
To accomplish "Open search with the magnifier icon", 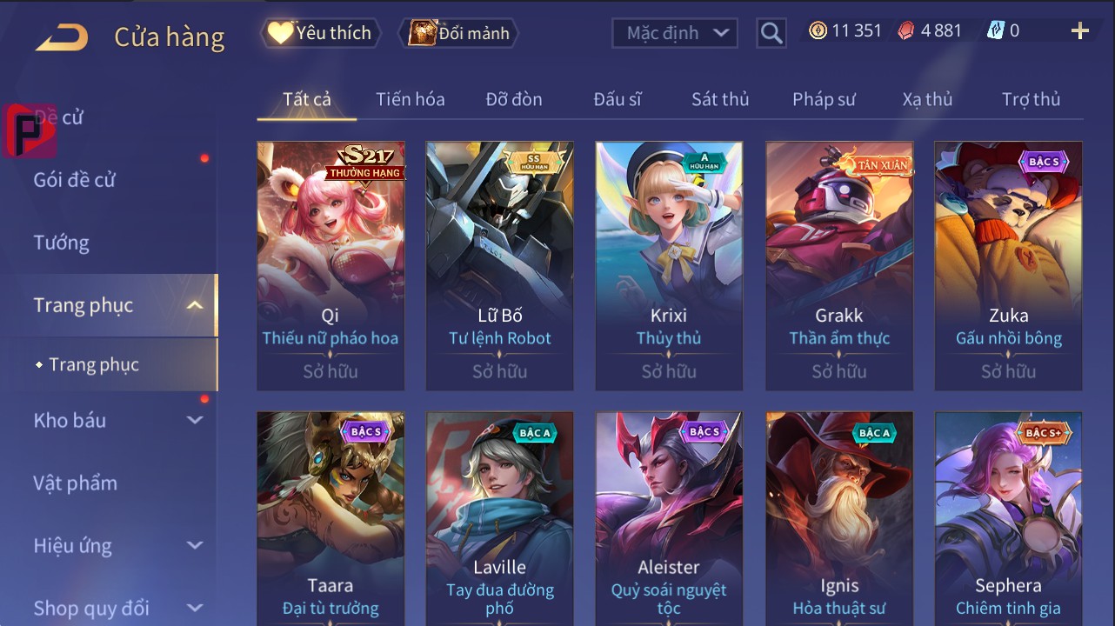I will tap(771, 33).
